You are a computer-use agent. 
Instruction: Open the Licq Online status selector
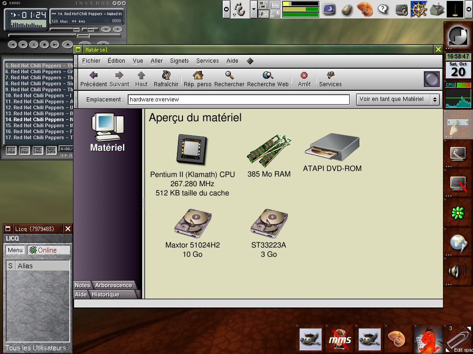49,250
